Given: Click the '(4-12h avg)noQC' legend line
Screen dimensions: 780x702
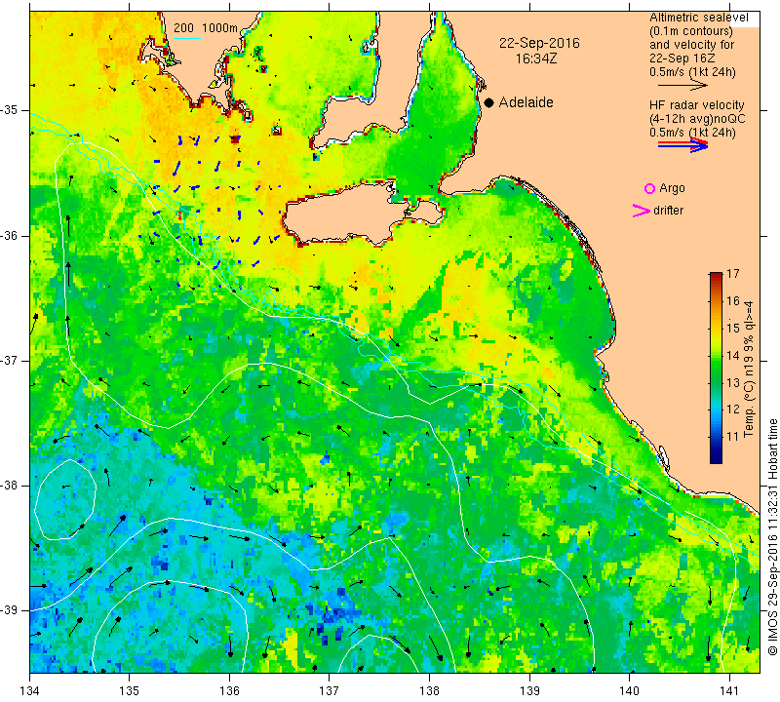Looking at the screenshot, I should pyautogui.click(x=697, y=119).
